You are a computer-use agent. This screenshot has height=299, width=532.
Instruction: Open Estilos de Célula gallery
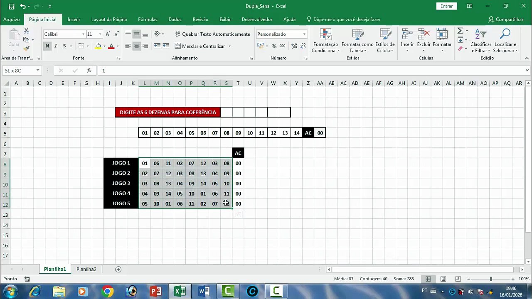[385, 41]
